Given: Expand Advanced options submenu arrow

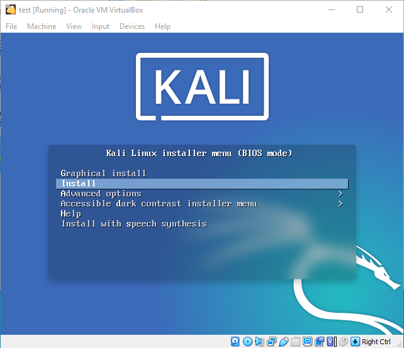Looking at the screenshot, I should (340, 194).
